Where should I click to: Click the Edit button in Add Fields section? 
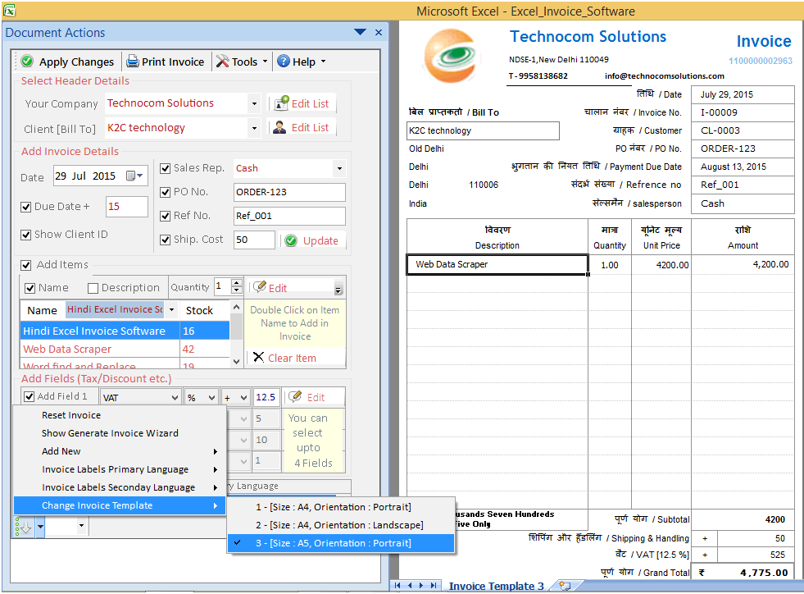(x=316, y=396)
